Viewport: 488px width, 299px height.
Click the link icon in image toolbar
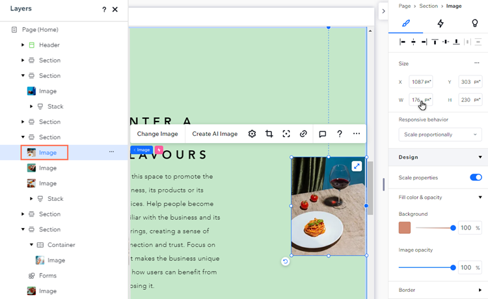pyautogui.click(x=303, y=134)
